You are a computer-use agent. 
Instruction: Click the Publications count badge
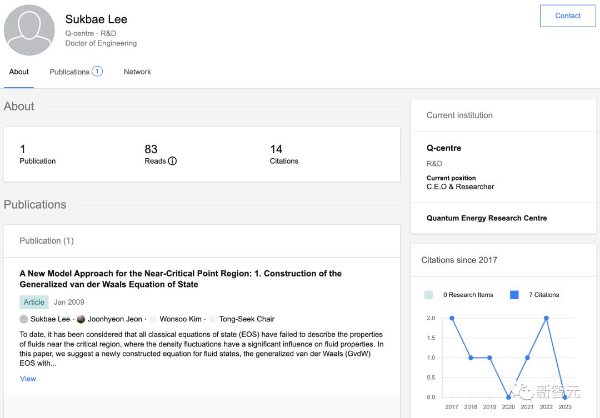point(97,71)
